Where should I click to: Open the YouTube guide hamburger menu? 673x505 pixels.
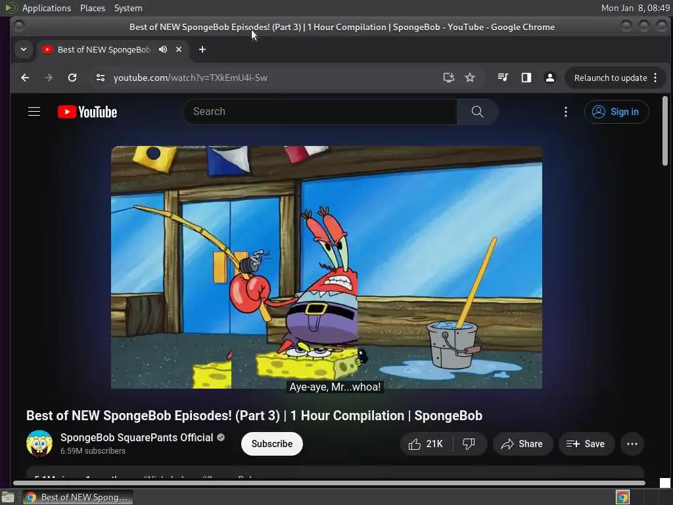(34, 112)
